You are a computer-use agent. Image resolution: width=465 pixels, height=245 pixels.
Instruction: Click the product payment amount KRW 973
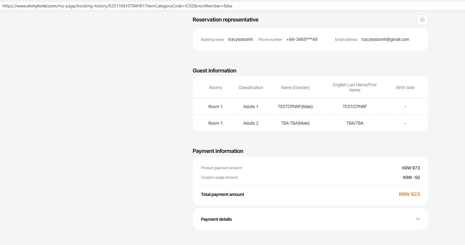[411, 168]
